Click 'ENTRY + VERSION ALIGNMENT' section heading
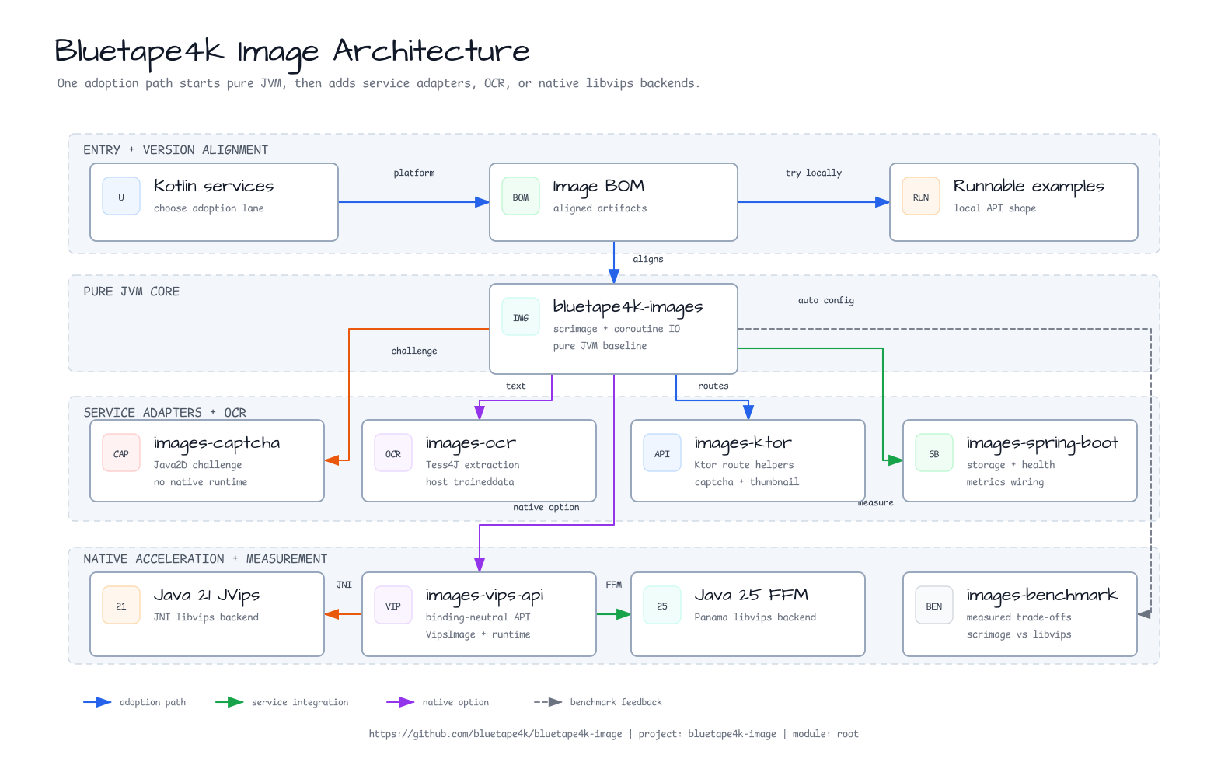Image resolution: width=1228 pixels, height=762 pixels. 176,150
